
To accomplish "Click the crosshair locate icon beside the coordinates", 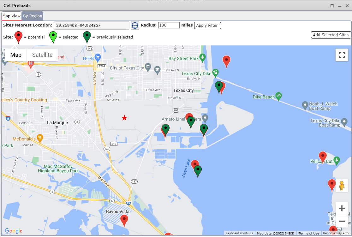I will tap(135, 25).
